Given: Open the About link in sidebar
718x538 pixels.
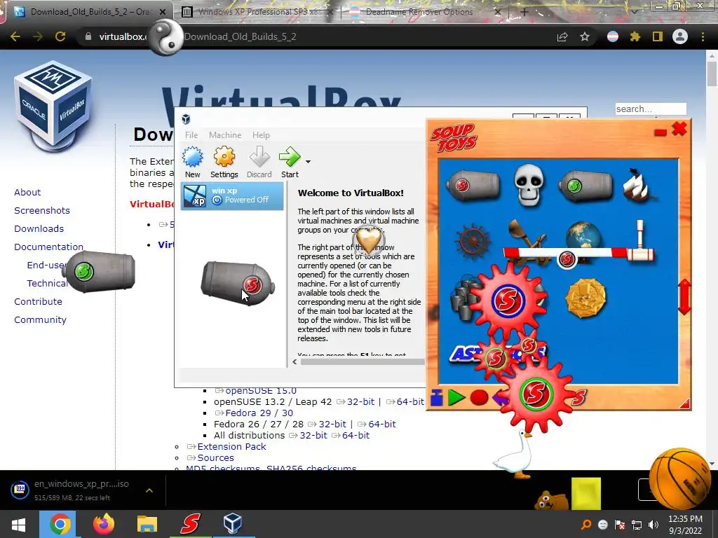Looking at the screenshot, I should (27, 192).
